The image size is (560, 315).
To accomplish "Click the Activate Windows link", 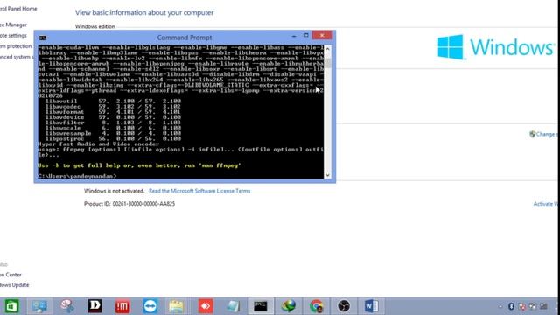I will 545,204.
